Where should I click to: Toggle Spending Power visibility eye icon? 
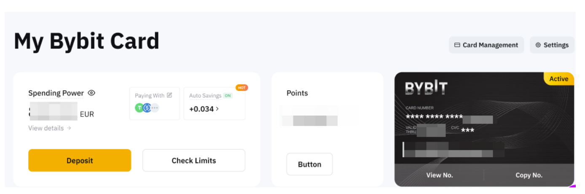91,93
